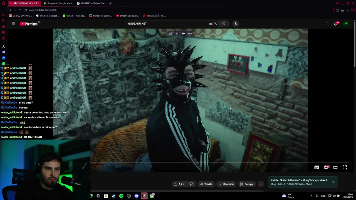Switch to the București - Google Maps tab
Screen dimensions: 356x200
coord(58,3)
